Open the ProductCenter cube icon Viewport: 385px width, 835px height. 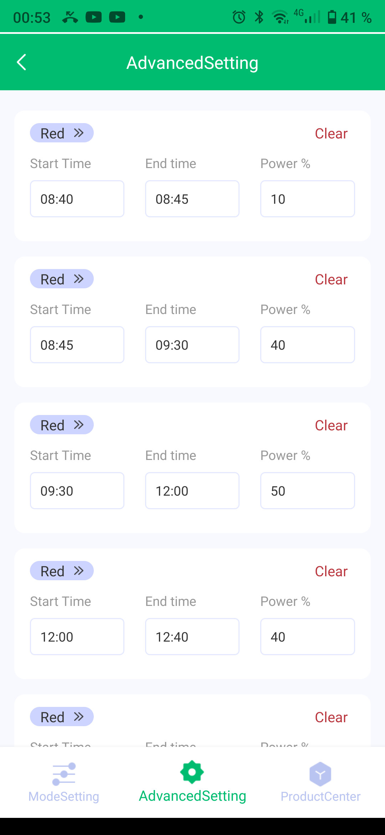click(x=320, y=774)
